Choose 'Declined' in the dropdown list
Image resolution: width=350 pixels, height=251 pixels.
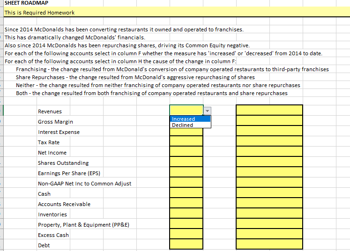190,125
